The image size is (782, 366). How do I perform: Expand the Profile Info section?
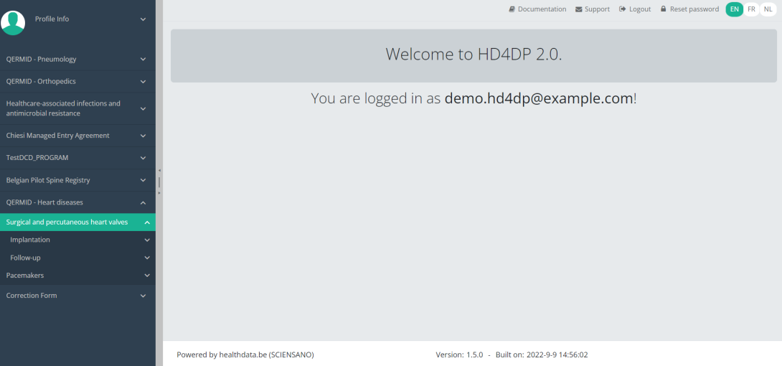click(143, 19)
